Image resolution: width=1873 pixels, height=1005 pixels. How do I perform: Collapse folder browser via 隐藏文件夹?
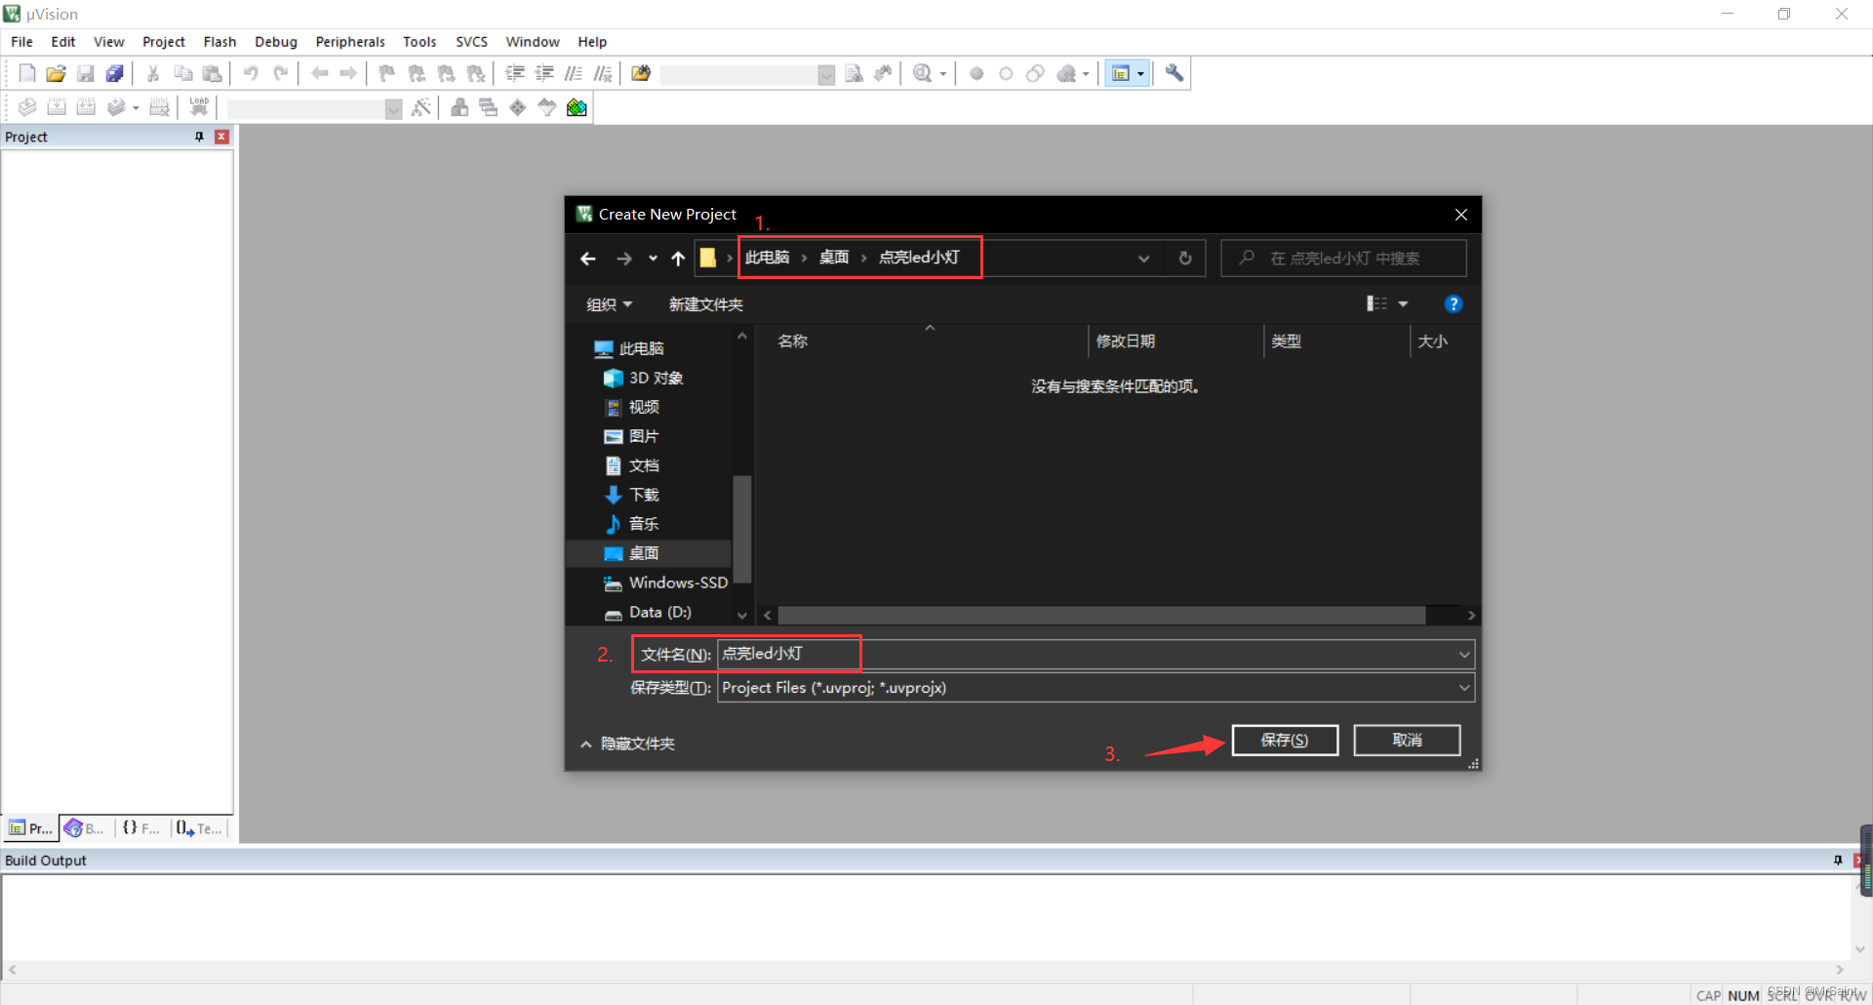627,744
